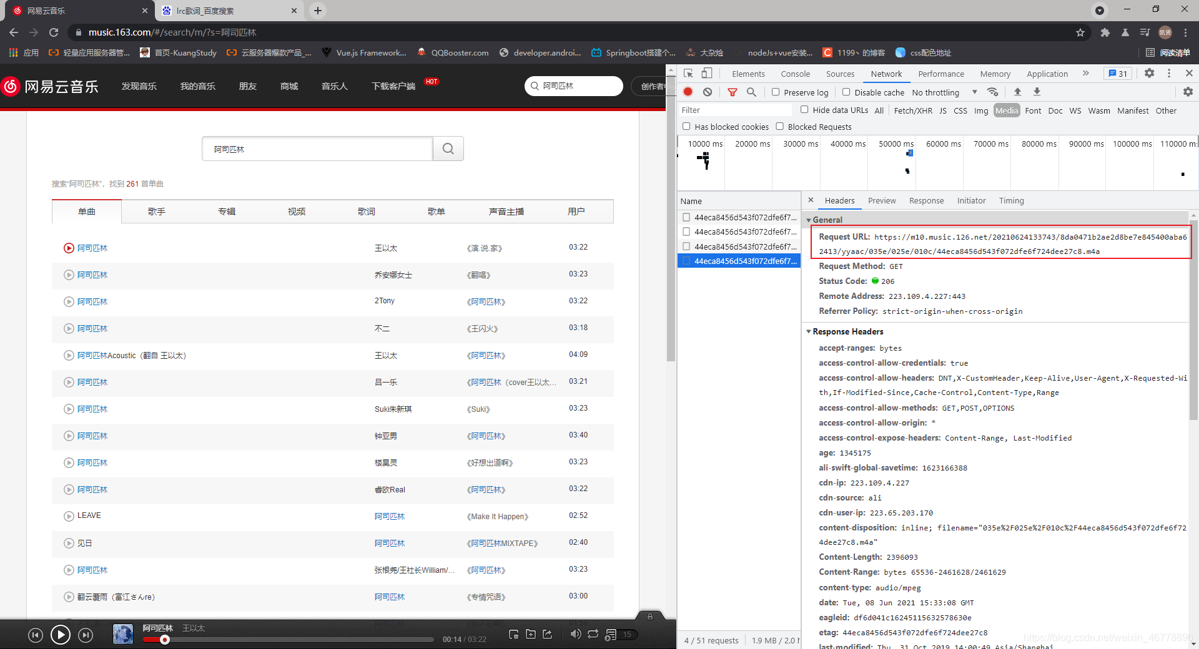This screenshot has width=1199, height=649.
Task: Click the play icon for song by 乔安娜女士
Action: pyautogui.click(x=69, y=275)
